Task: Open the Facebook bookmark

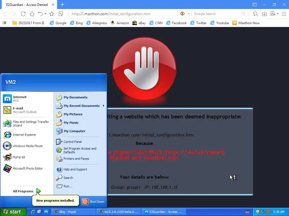Action: (176, 23)
